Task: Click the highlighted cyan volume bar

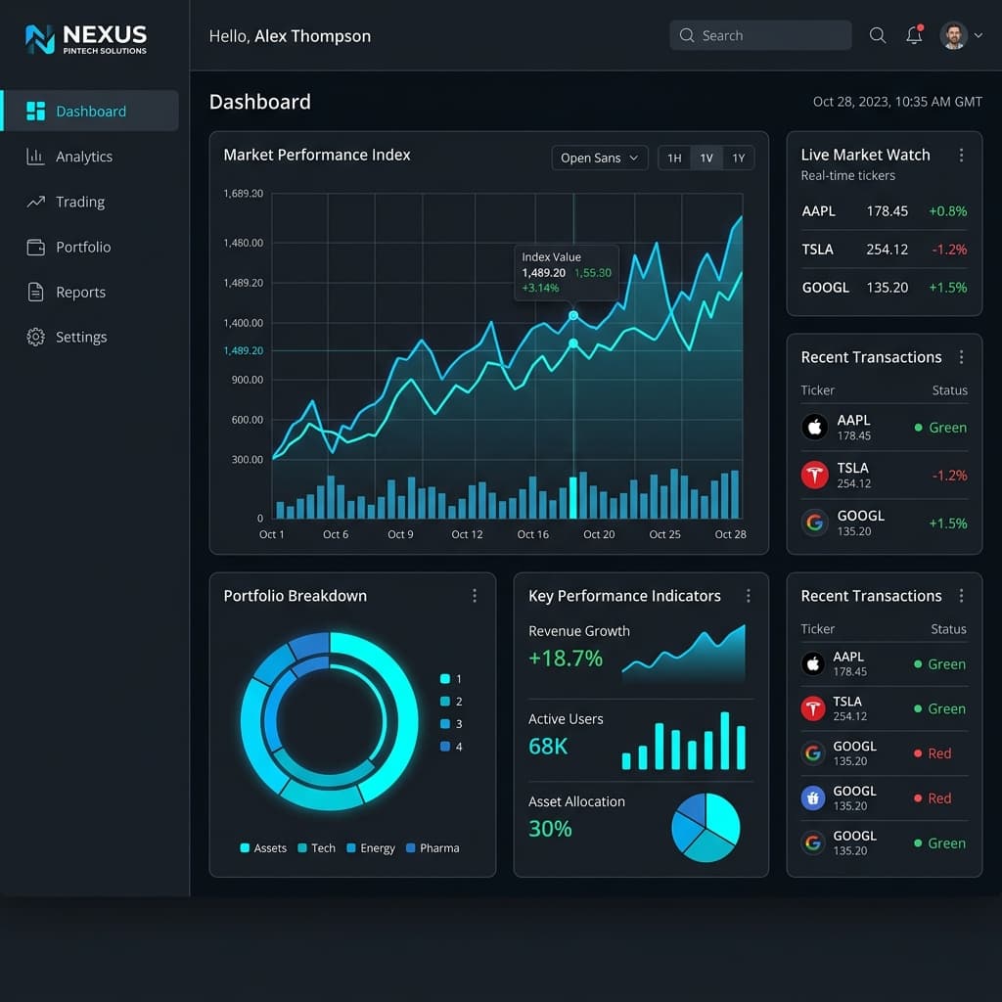Action: pos(573,497)
